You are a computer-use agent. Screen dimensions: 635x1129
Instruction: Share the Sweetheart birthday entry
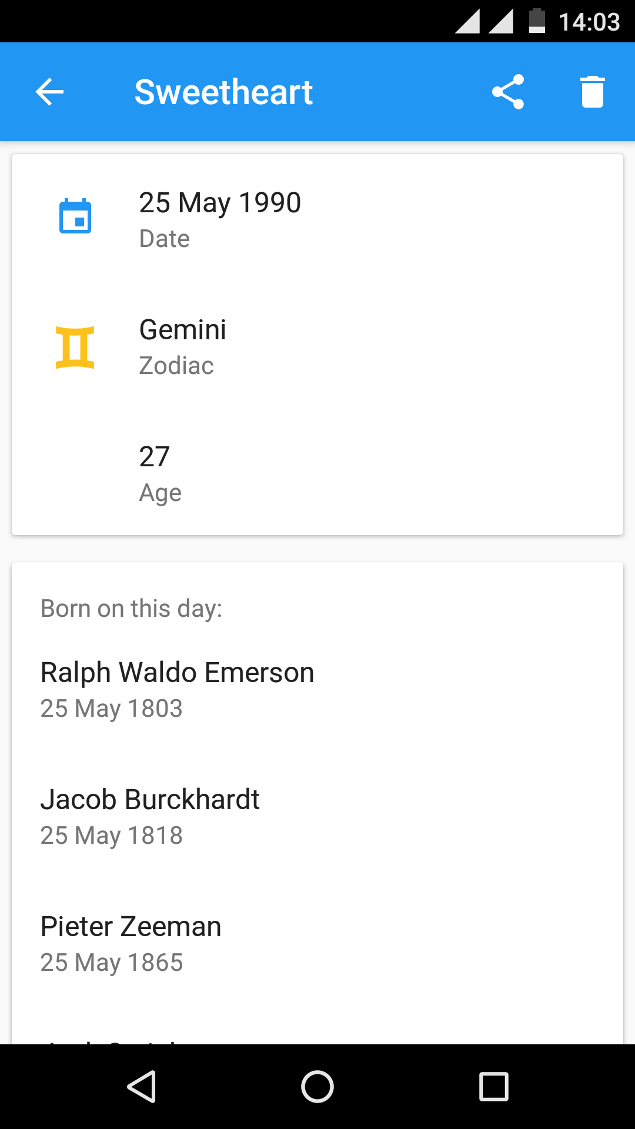pyautogui.click(x=508, y=92)
